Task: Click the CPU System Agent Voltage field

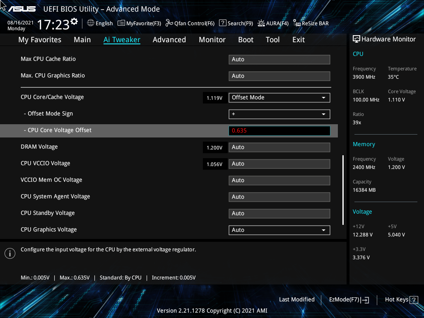Action: [x=279, y=197]
